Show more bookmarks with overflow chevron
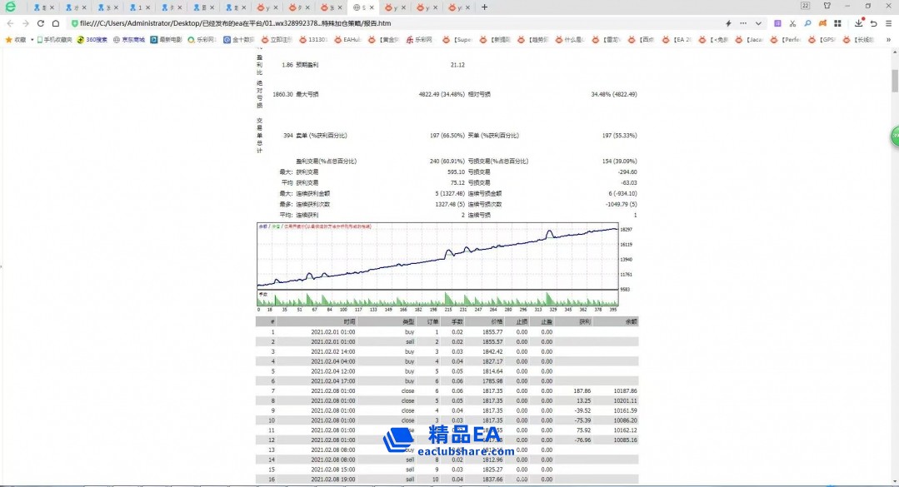 point(889,39)
